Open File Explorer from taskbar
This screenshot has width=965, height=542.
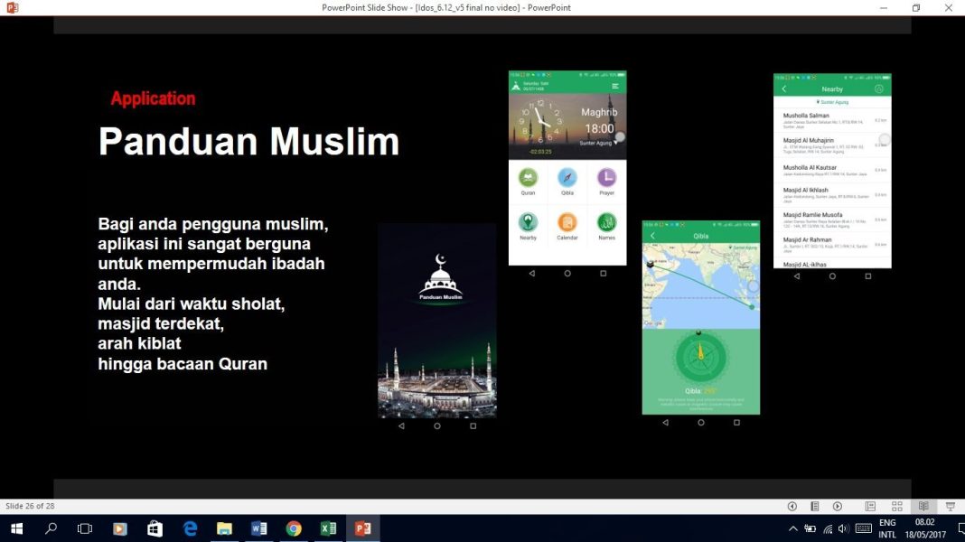tap(224, 528)
